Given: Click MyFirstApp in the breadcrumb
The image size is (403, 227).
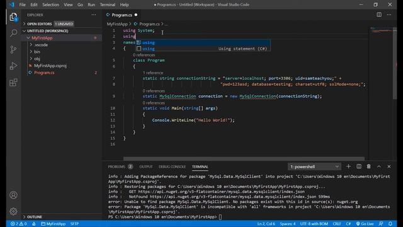Looking at the screenshot, I should pos(117,24).
